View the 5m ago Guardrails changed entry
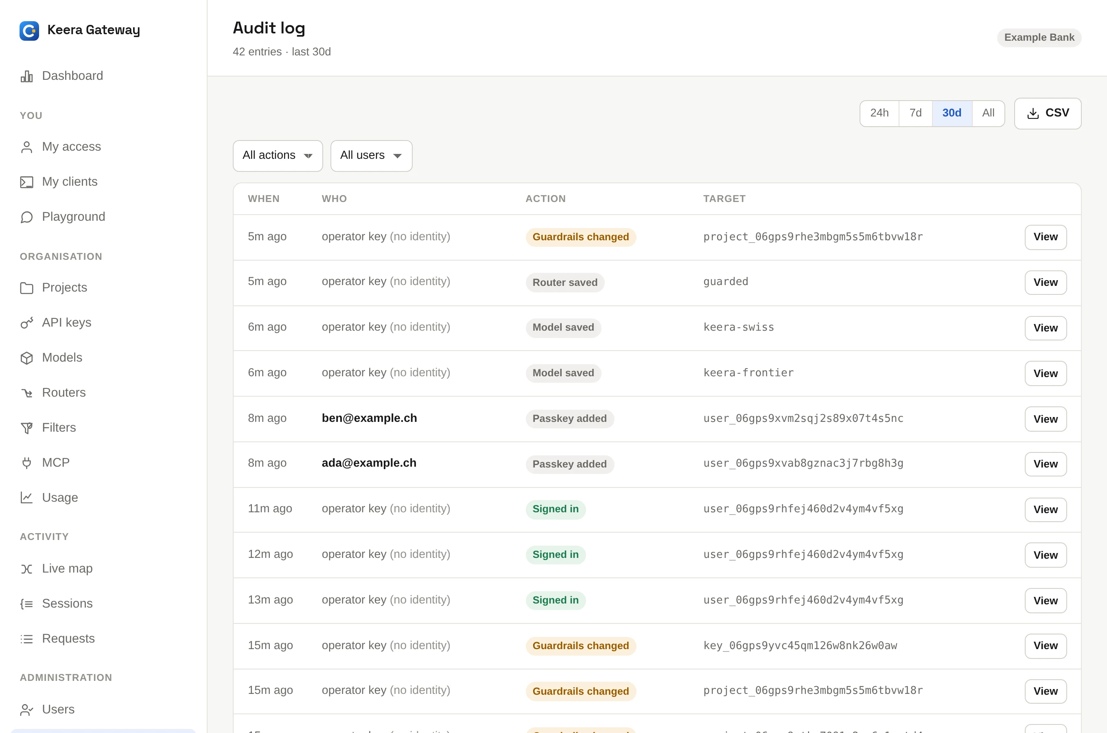Screen dimensions: 1107x733 1046,237
